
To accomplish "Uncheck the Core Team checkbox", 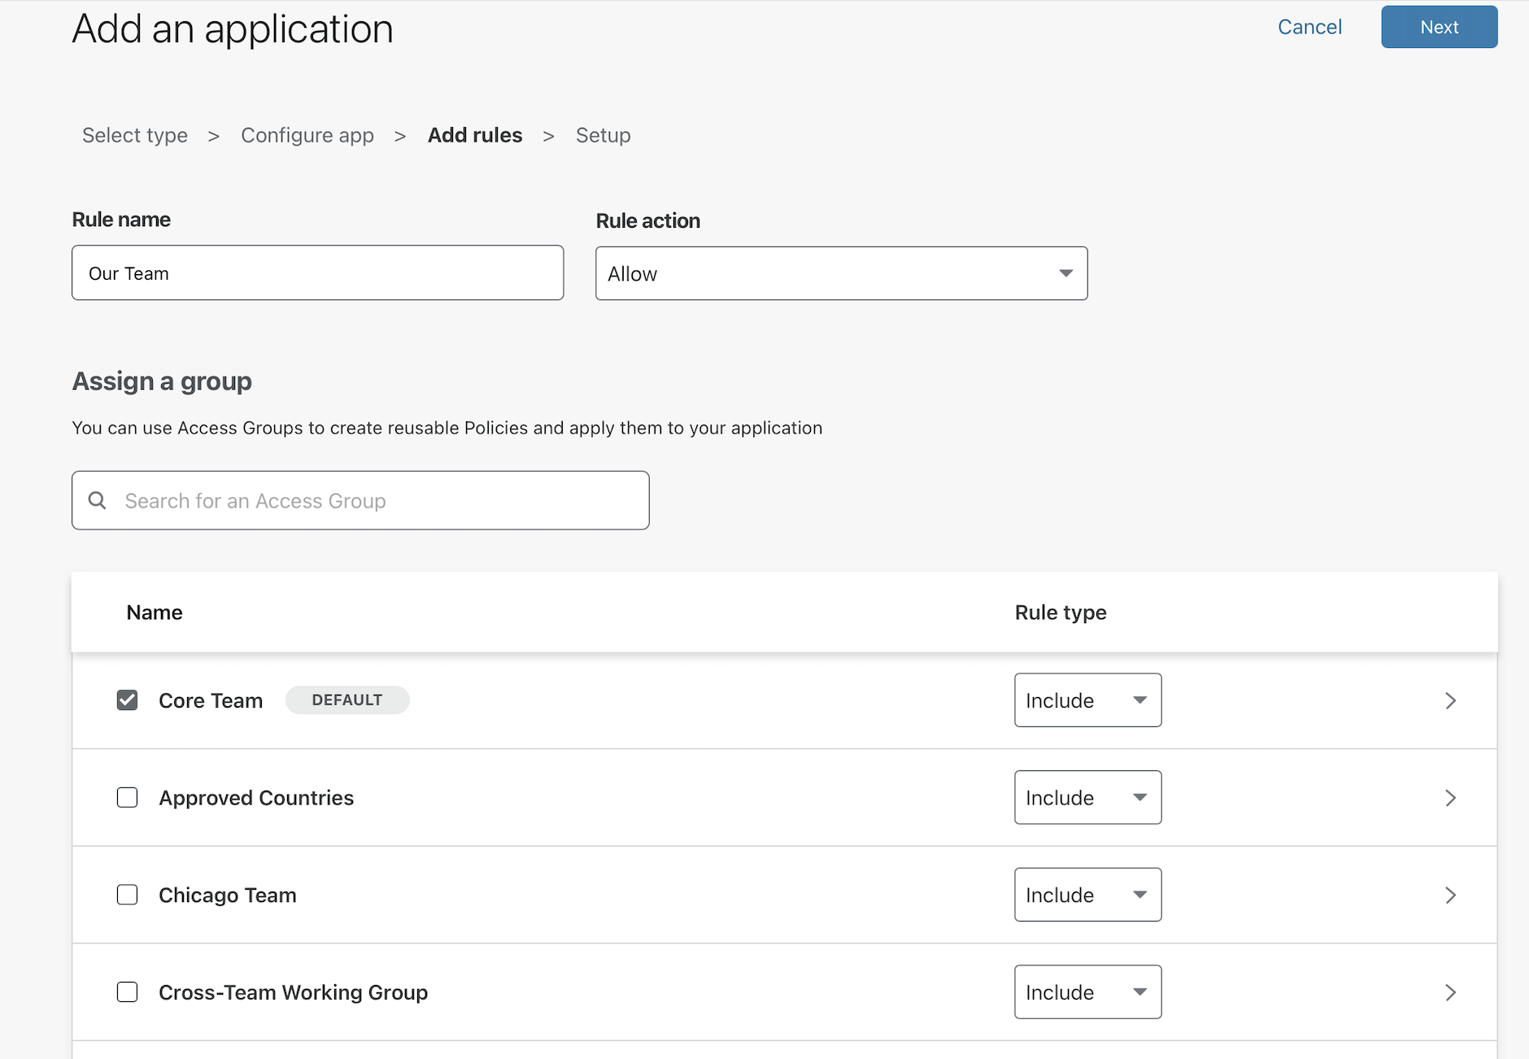I will tap(127, 699).
